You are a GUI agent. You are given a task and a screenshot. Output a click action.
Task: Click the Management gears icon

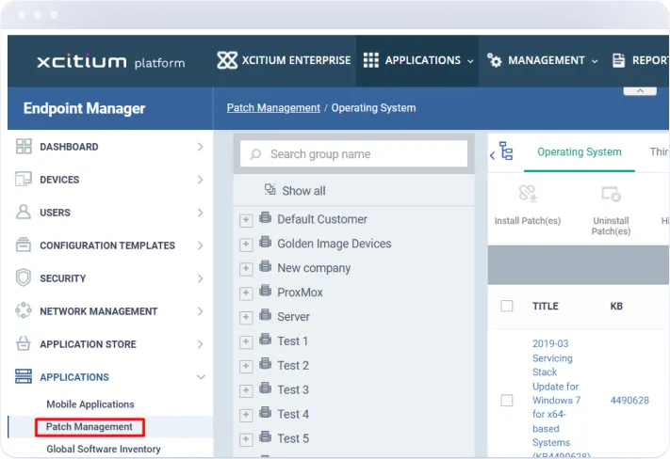click(495, 60)
